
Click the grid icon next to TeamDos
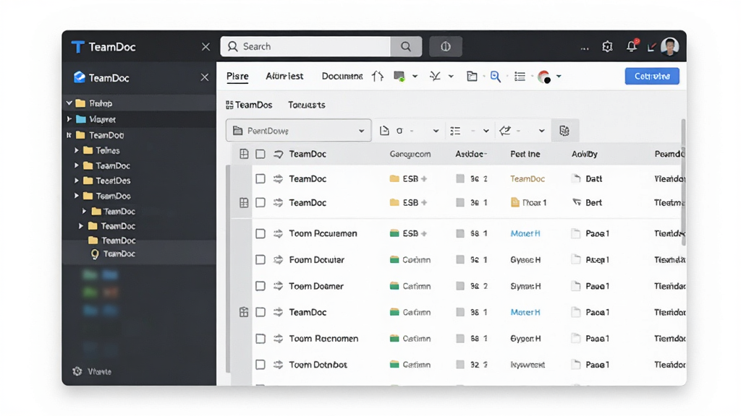point(229,105)
